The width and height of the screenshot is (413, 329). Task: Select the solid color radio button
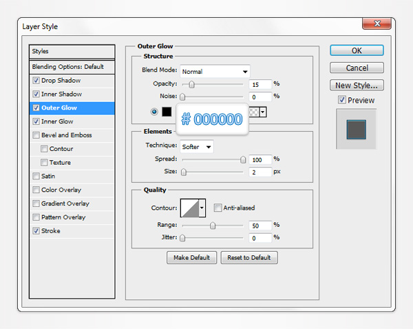click(x=154, y=112)
